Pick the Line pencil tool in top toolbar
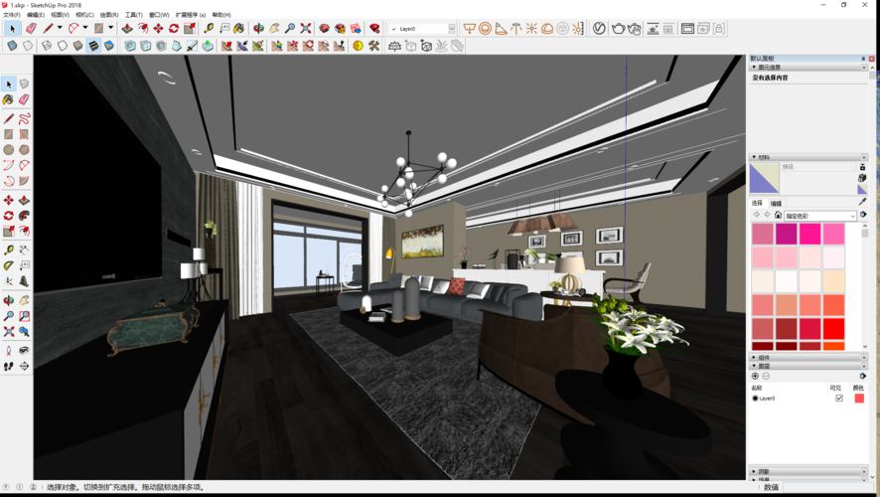Viewport: 880px width, 497px height. click(x=49, y=28)
